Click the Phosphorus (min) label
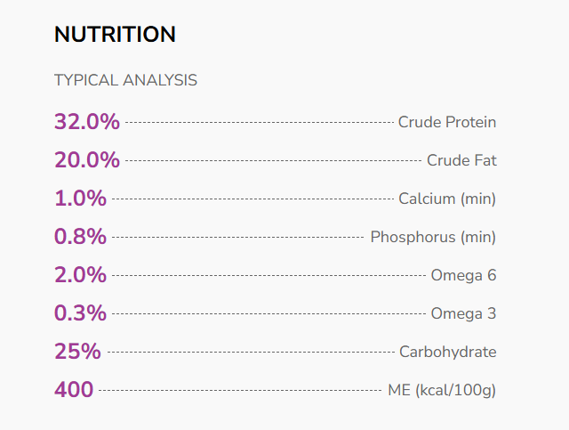 pos(433,237)
